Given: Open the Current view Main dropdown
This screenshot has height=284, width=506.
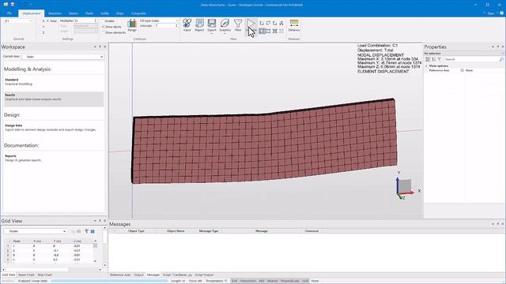Looking at the screenshot, I should (x=62, y=57).
